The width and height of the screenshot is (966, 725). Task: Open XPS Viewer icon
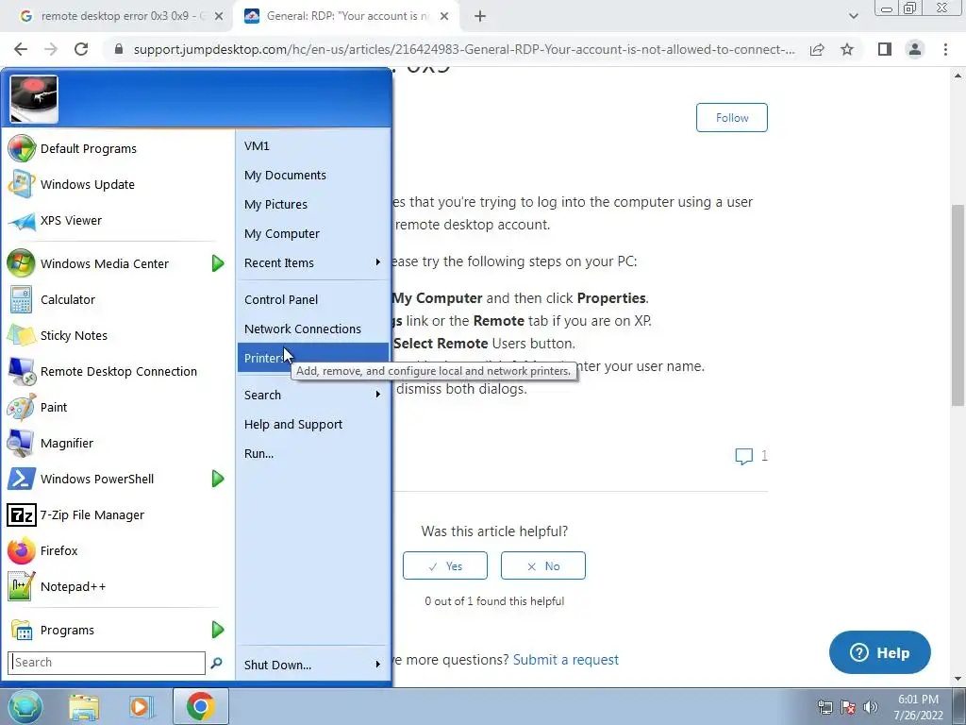(x=22, y=221)
